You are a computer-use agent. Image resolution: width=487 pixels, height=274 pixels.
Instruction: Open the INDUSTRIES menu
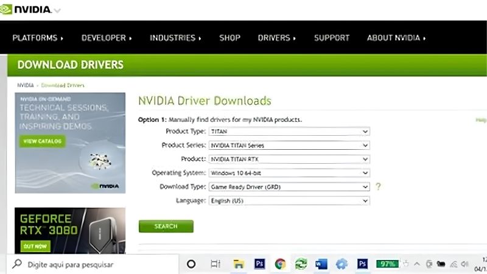pyautogui.click(x=175, y=38)
